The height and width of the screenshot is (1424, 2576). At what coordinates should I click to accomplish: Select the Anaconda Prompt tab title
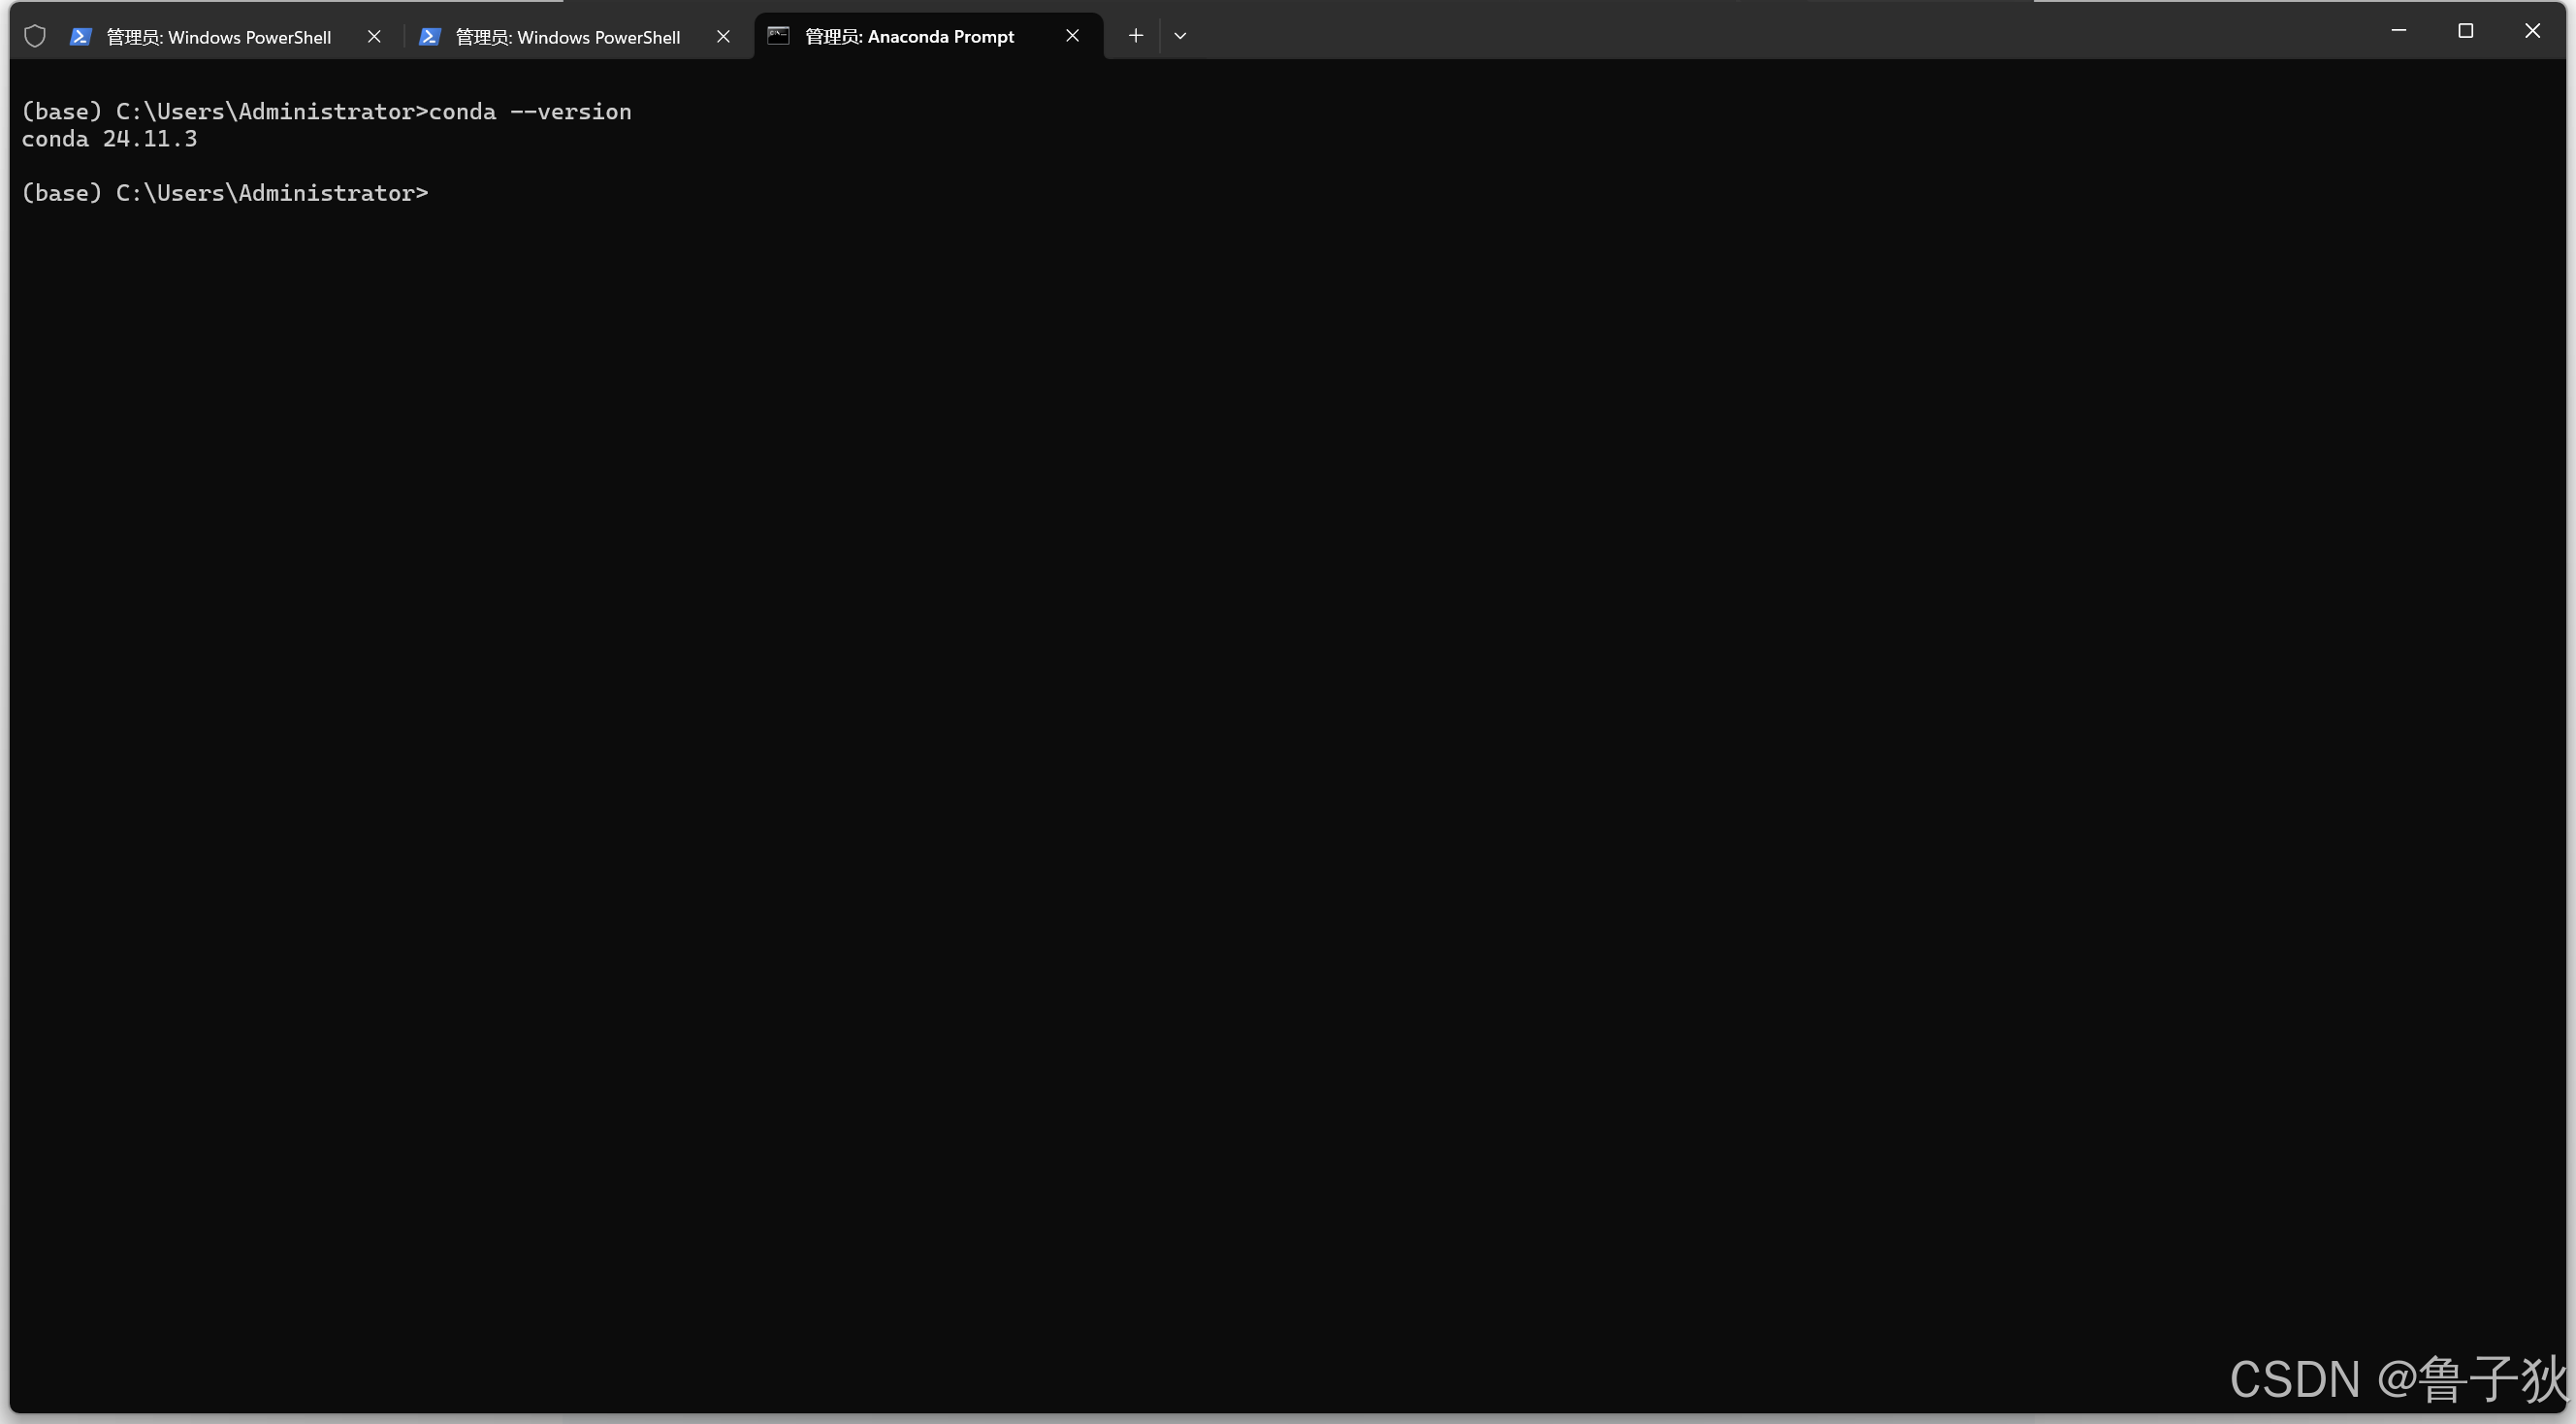click(x=909, y=37)
